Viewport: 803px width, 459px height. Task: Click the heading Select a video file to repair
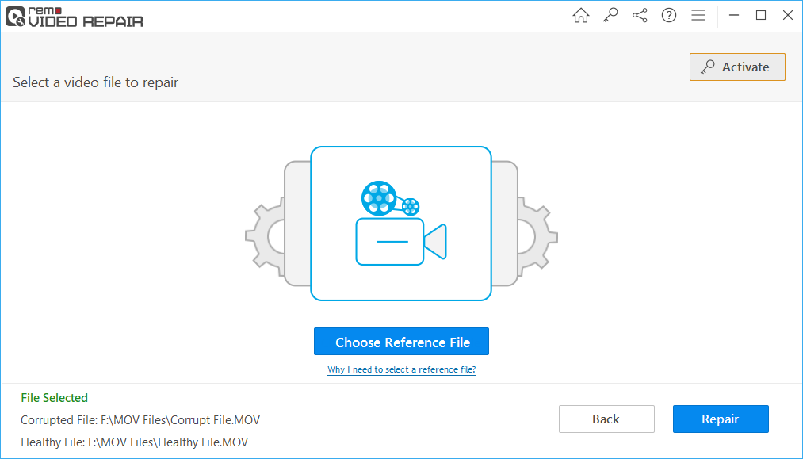94,82
